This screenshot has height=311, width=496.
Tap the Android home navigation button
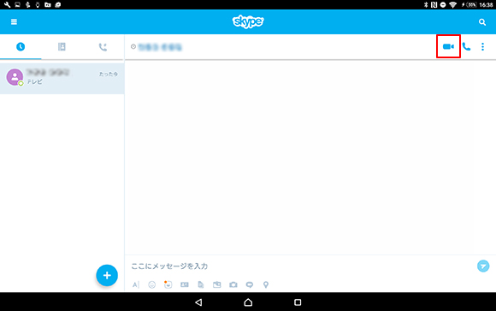tap(248, 302)
